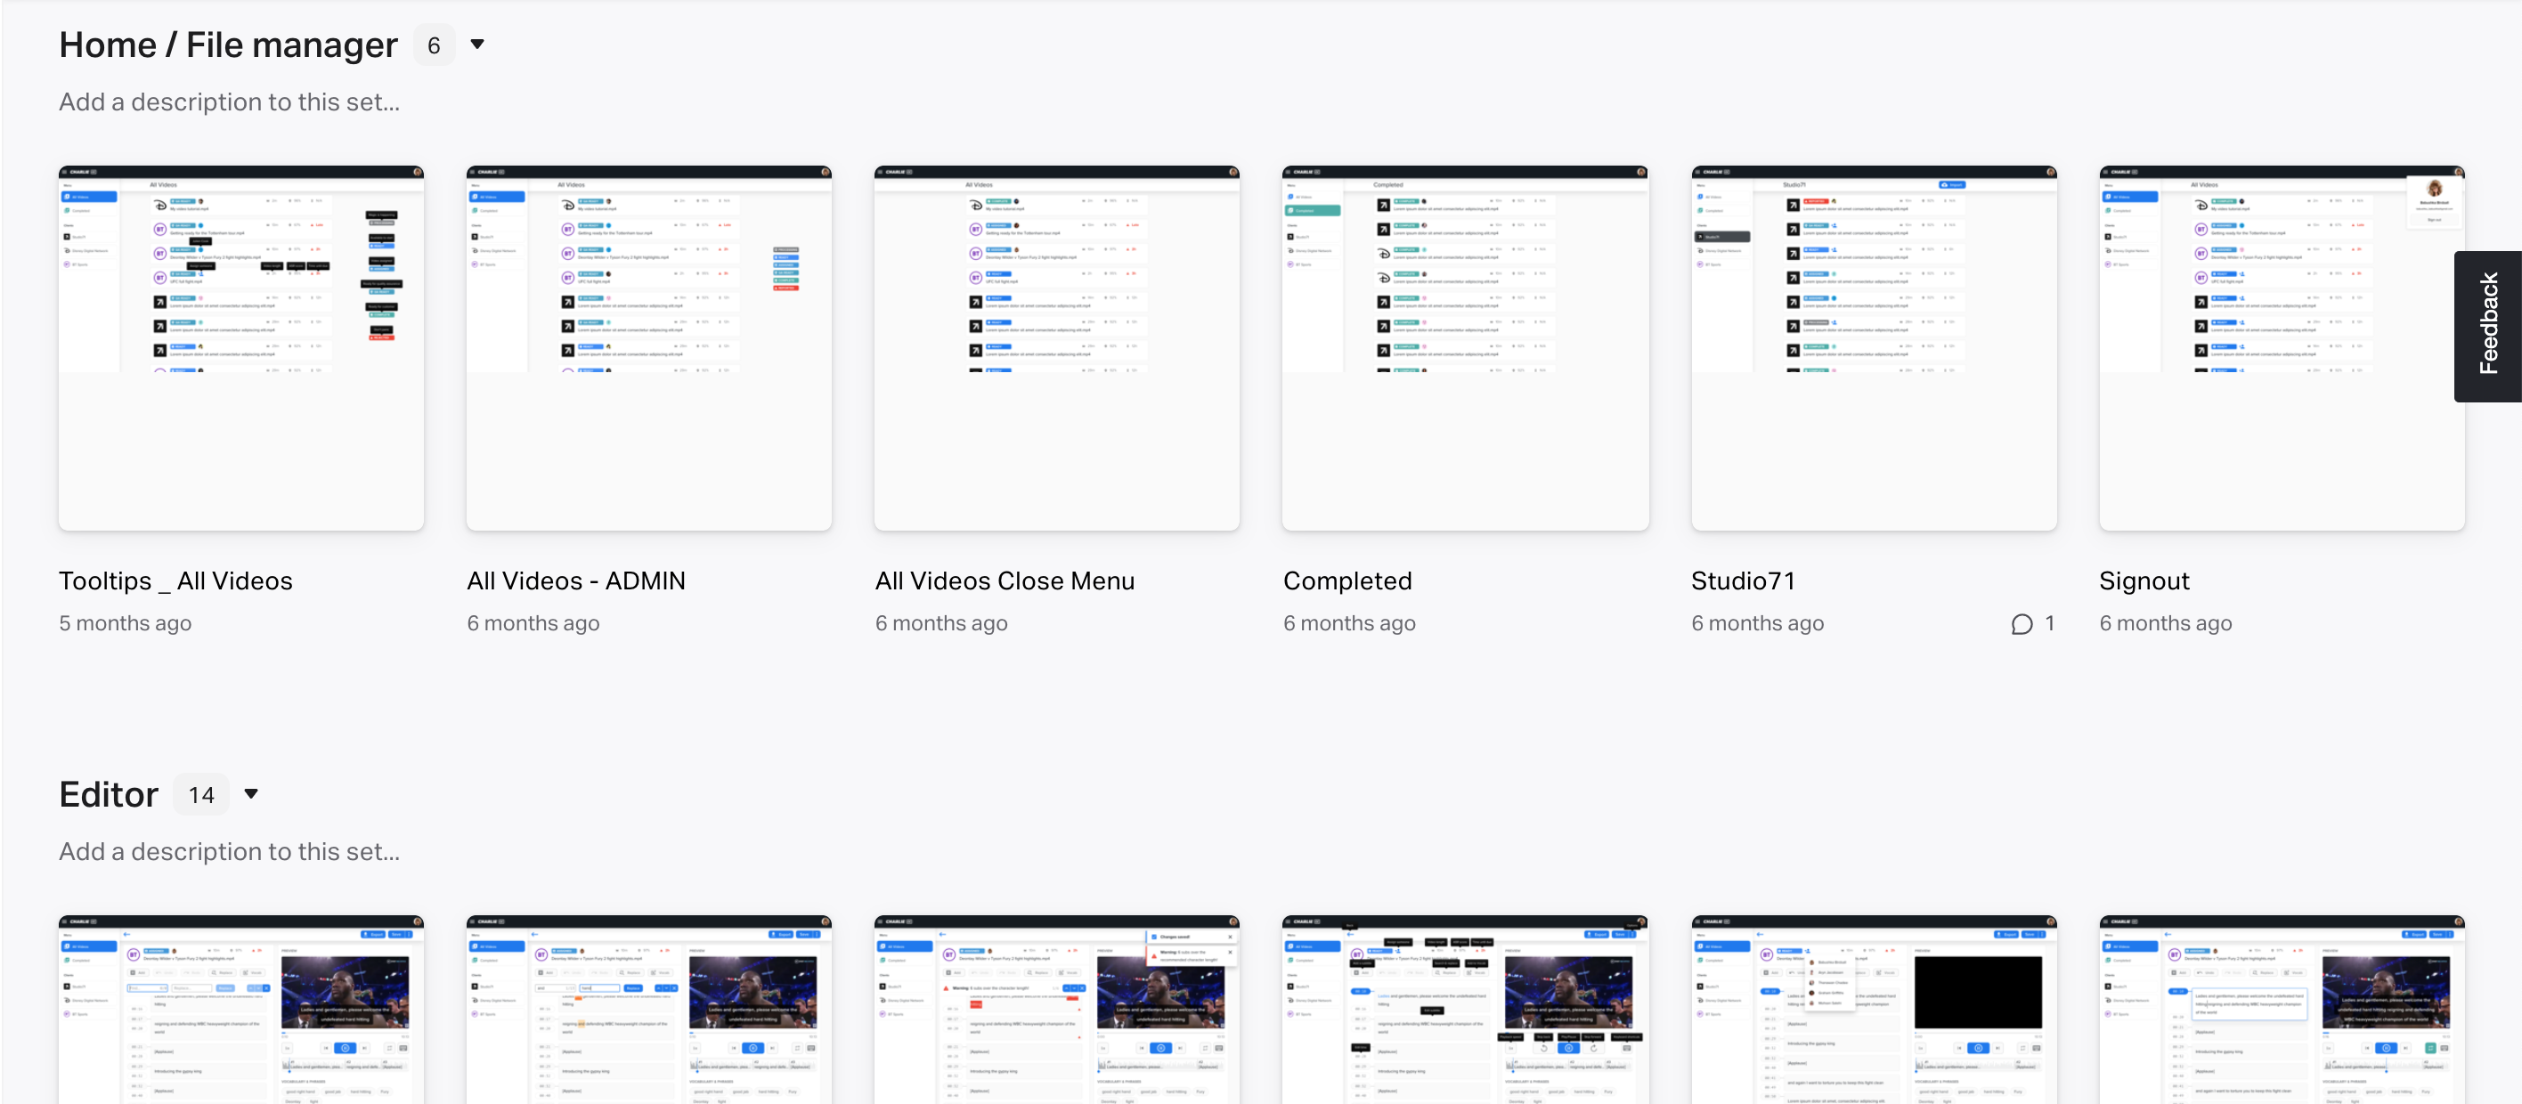Open the Signout screen thumbnail

(2282, 347)
